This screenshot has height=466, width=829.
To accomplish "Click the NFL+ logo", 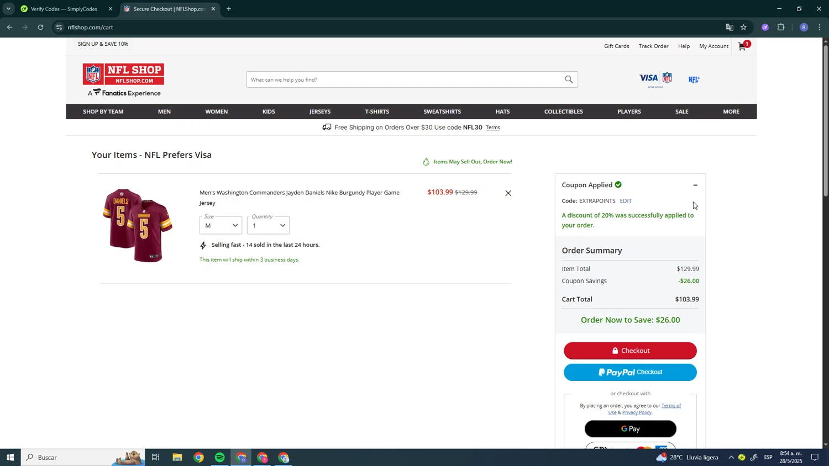I will 694,80.
